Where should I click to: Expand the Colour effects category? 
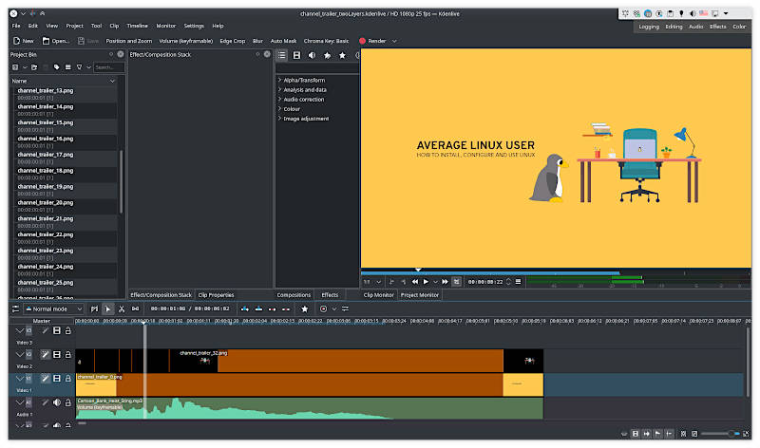tap(279, 109)
